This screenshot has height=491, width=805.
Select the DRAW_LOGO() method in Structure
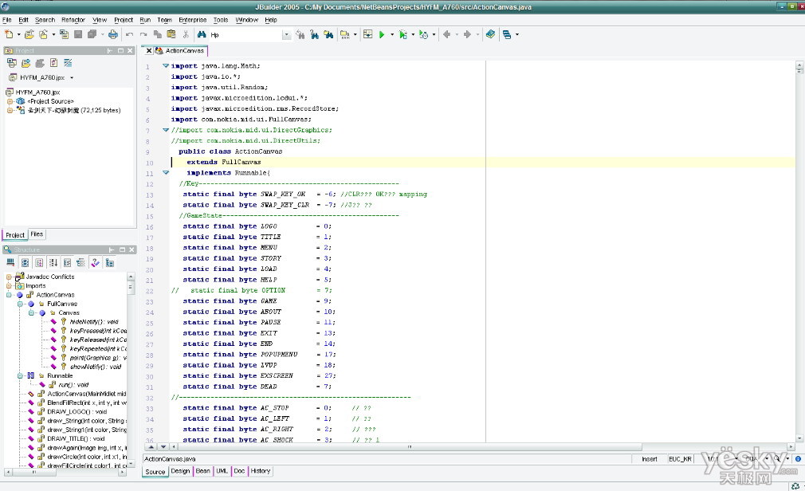(77, 412)
